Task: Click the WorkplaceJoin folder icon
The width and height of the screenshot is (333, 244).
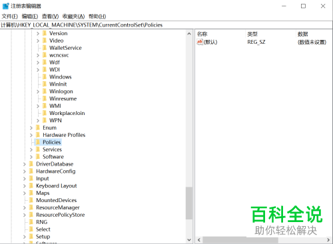Action: 45,113
